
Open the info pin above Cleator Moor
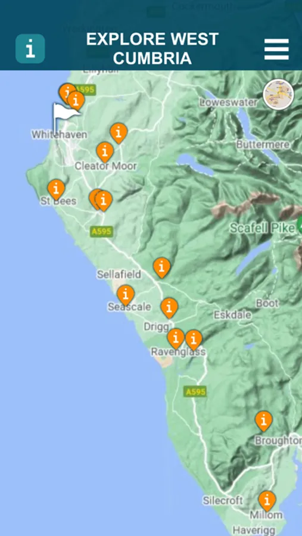click(x=105, y=152)
